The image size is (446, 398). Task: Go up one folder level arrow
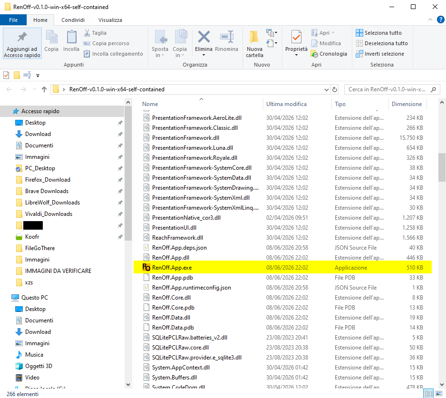(44, 89)
